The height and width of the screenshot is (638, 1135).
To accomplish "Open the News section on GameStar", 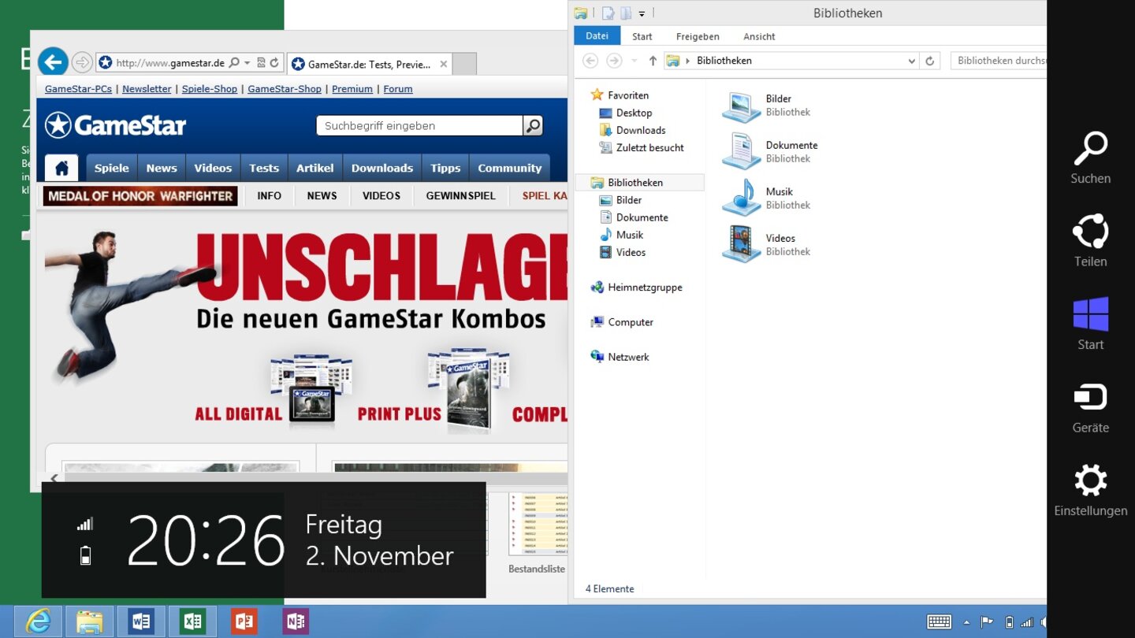I will pyautogui.click(x=162, y=168).
